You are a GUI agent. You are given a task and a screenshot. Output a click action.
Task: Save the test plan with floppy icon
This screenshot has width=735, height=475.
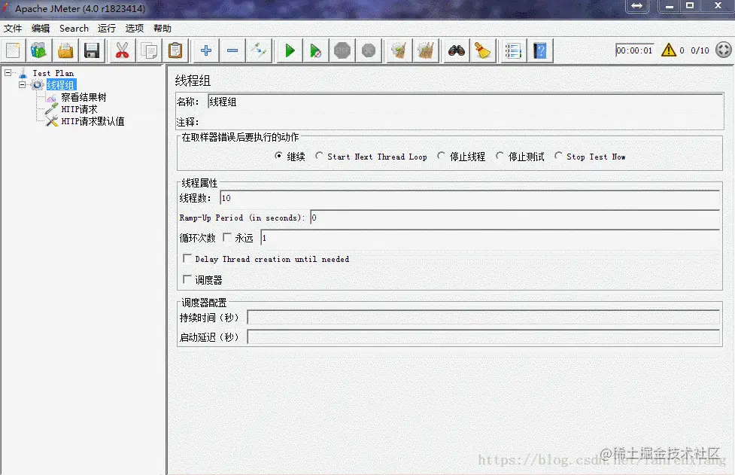[92, 50]
